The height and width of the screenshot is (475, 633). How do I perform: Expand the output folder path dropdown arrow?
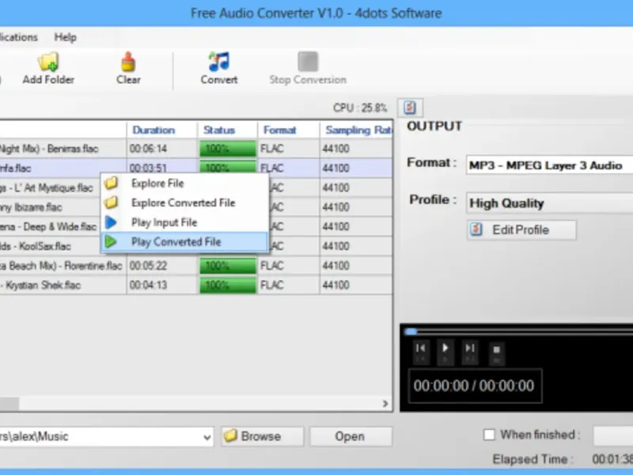[x=207, y=437]
